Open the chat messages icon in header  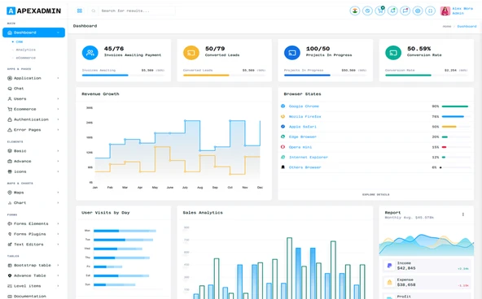coord(405,11)
